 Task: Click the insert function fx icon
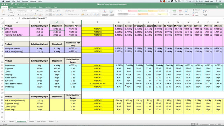19,18
